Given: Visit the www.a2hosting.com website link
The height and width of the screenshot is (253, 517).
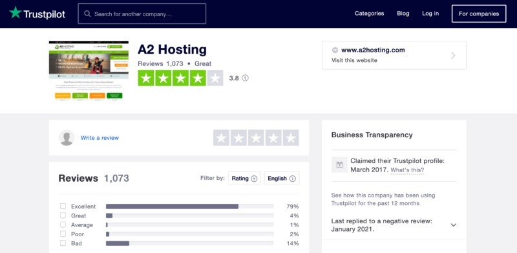Looking at the screenshot, I should pos(373,50).
